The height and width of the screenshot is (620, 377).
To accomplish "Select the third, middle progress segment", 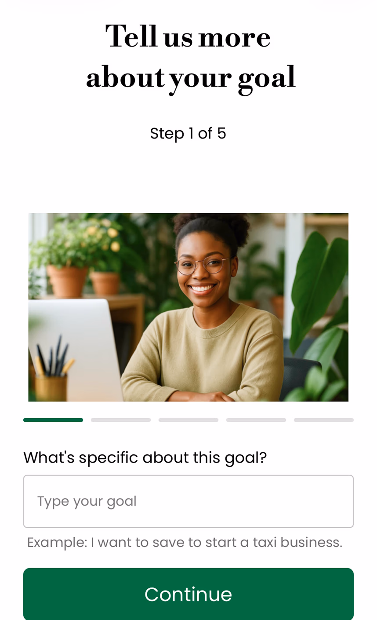I will coord(188,420).
